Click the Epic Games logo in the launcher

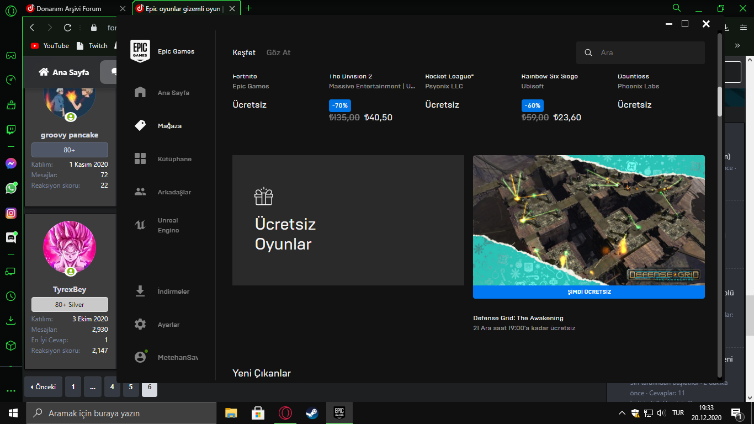point(140,51)
